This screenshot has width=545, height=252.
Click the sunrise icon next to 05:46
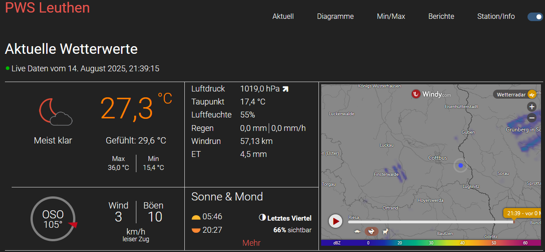point(196,217)
